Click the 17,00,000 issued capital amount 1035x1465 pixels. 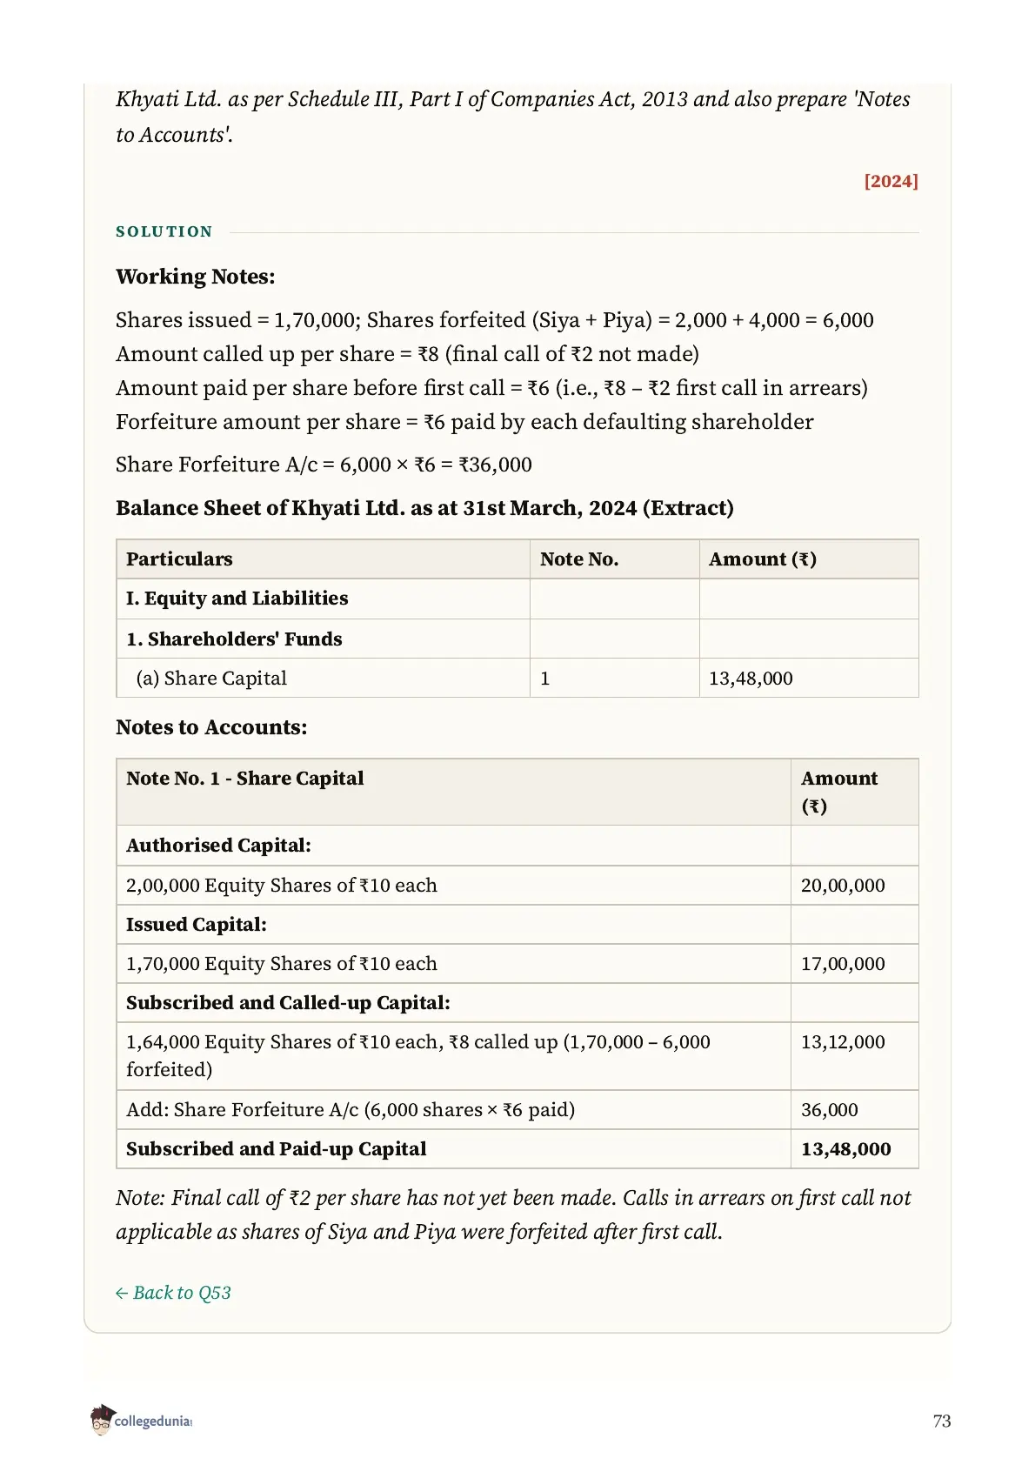(843, 964)
